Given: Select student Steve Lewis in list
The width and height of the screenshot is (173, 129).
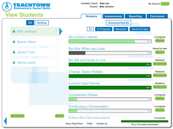Looking at the screenshot, I should (x=35, y=63).
